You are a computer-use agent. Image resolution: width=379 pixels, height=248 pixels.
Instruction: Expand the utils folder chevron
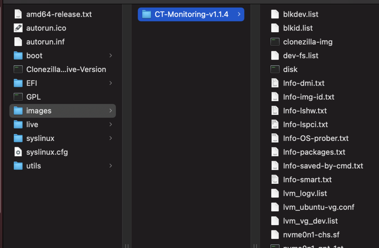[x=111, y=166]
